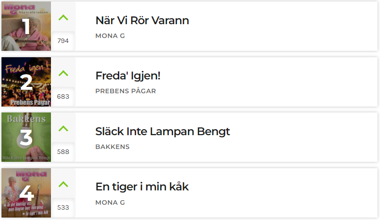Click the 588 vote count box
The width and height of the screenshot is (380, 220).
tap(63, 152)
